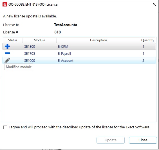
Task: Click the red Exact logo in title bar
Action: click(5, 4)
